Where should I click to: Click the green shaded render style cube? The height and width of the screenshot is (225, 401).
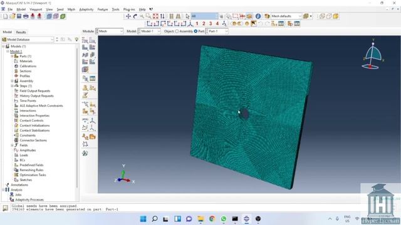63,16
